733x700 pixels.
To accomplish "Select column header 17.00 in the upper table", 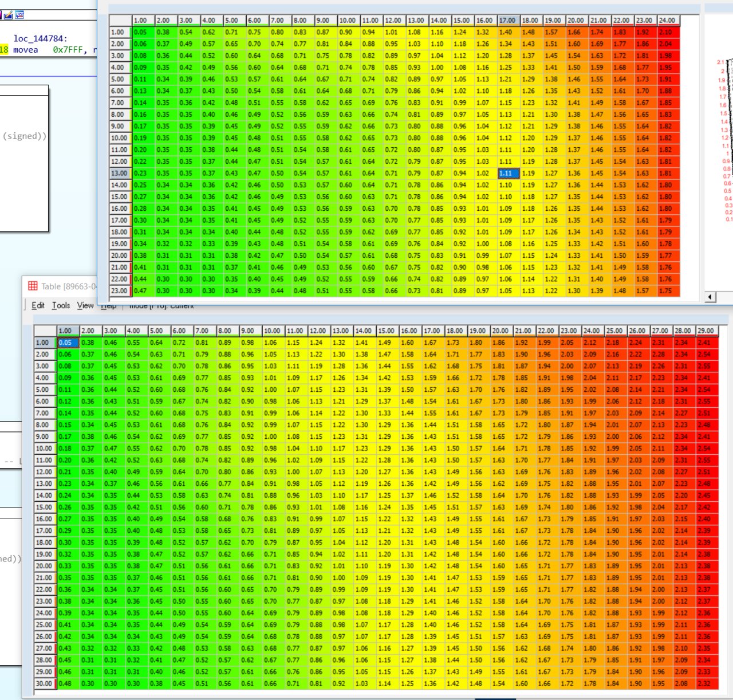I will point(509,20).
